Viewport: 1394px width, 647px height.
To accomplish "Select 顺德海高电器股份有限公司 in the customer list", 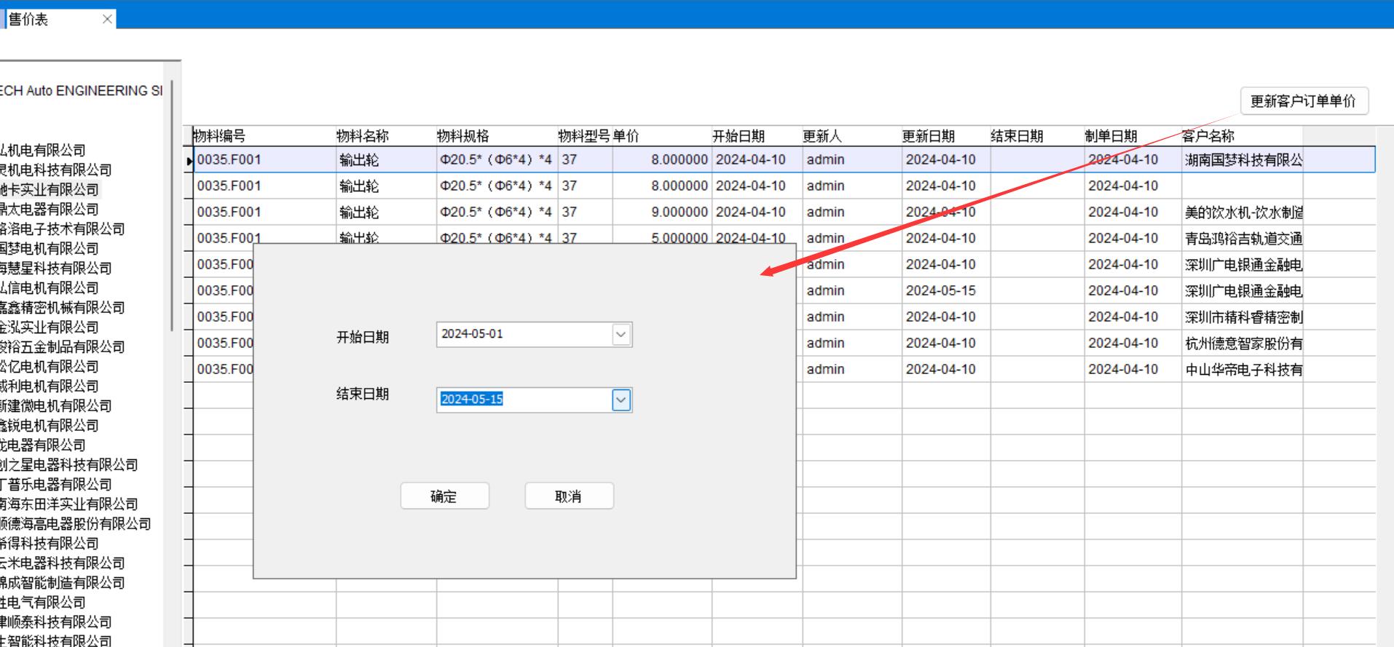I will (x=75, y=524).
